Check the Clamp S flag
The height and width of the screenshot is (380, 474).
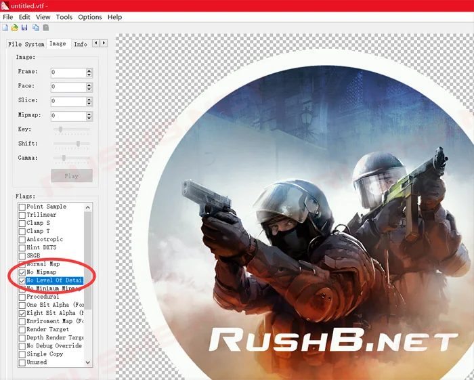22,224
